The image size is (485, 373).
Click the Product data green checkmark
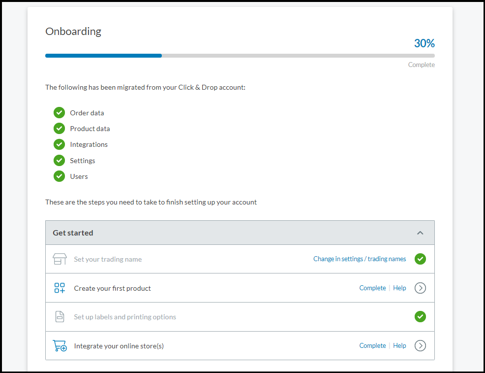[x=59, y=128]
